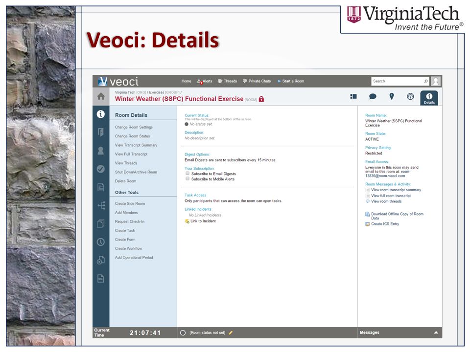Click Create Side Room
470x352 pixels.
(x=130, y=203)
